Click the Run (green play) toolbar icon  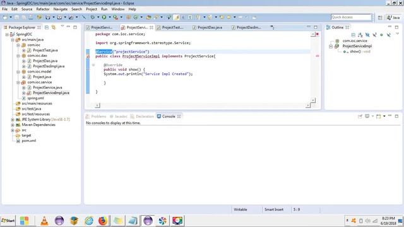tap(104, 17)
